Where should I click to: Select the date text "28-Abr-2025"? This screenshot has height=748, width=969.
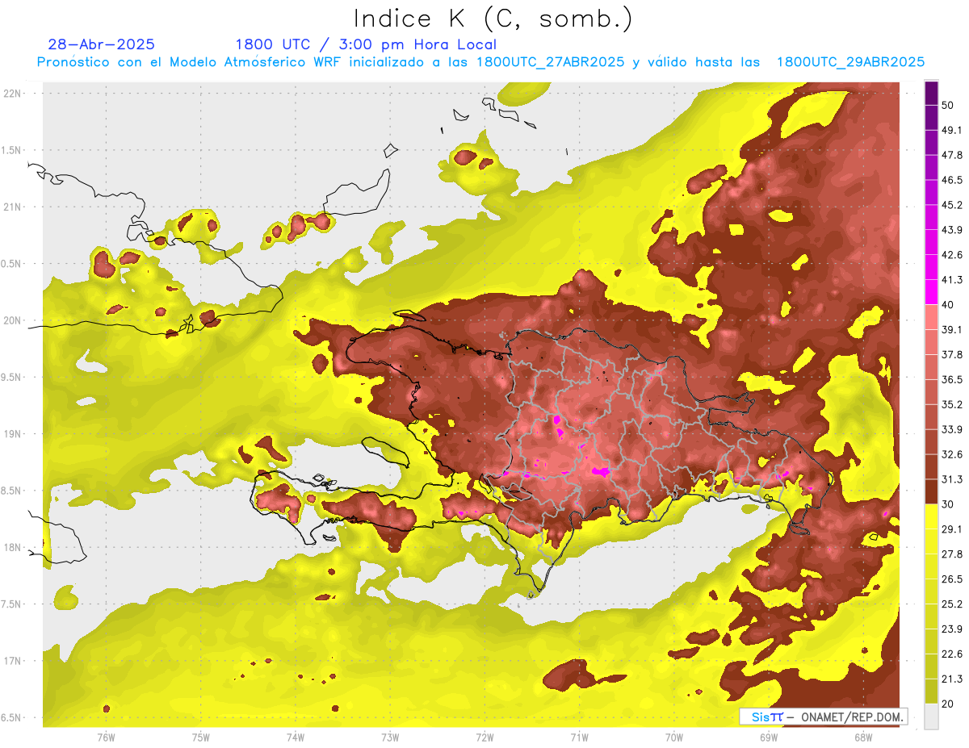pos(101,44)
